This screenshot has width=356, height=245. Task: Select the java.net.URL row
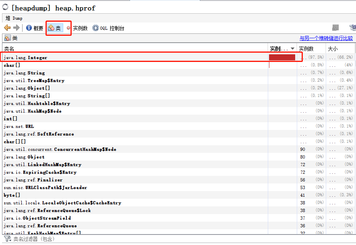pyautogui.click(x=178, y=126)
